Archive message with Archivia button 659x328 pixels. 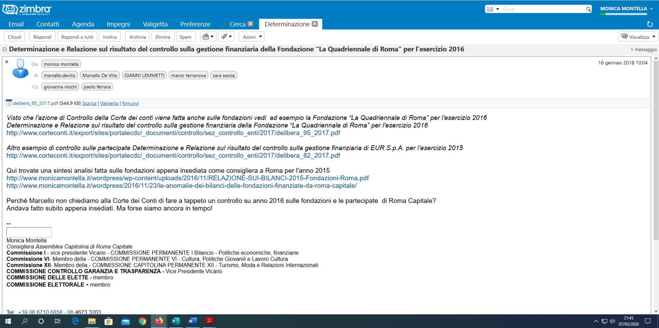pyautogui.click(x=137, y=37)
